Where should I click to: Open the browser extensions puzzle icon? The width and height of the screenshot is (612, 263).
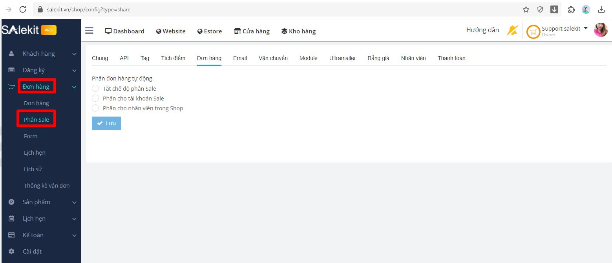pyautogui.click(x=571, y=9)
